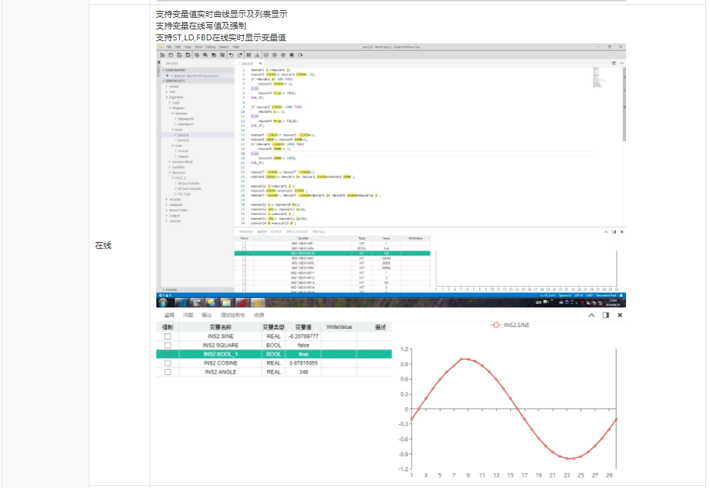Click the panel layout toggle icon
709x488 pixels.
tap(606, 315)
